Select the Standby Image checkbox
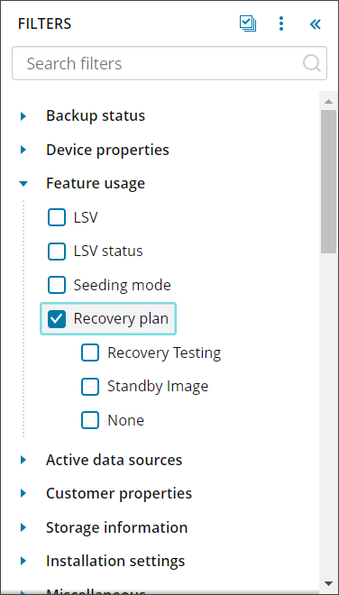The width and height of the screenshot is (339, 595). (90, 387)
